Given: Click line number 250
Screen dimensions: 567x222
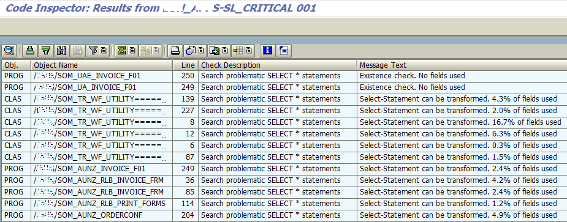Looking at the screenshot, I should (188, 76).
